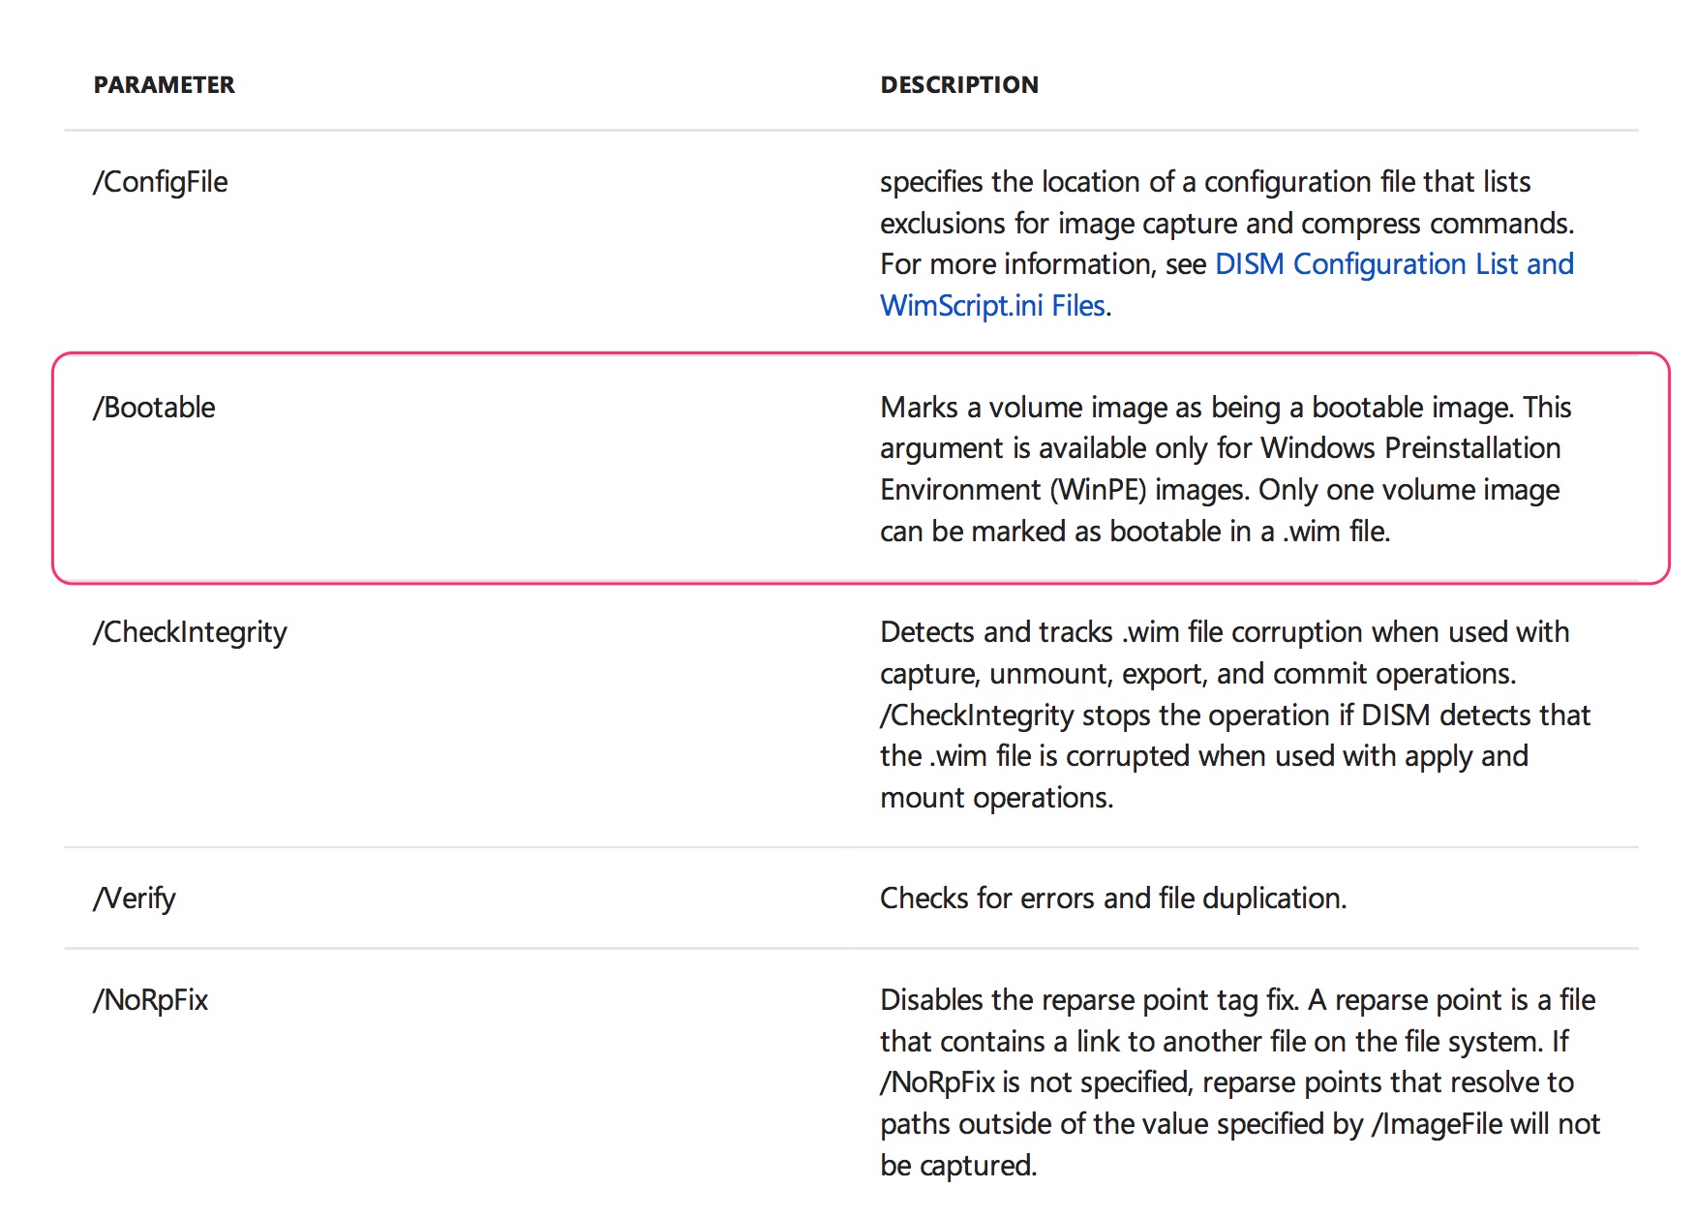Click the /Bootable parameter name
The image size is (1696, 1218).
[154, 408]
